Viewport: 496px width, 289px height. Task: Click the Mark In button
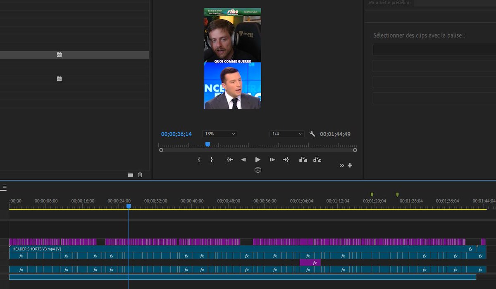click(199, 160)
